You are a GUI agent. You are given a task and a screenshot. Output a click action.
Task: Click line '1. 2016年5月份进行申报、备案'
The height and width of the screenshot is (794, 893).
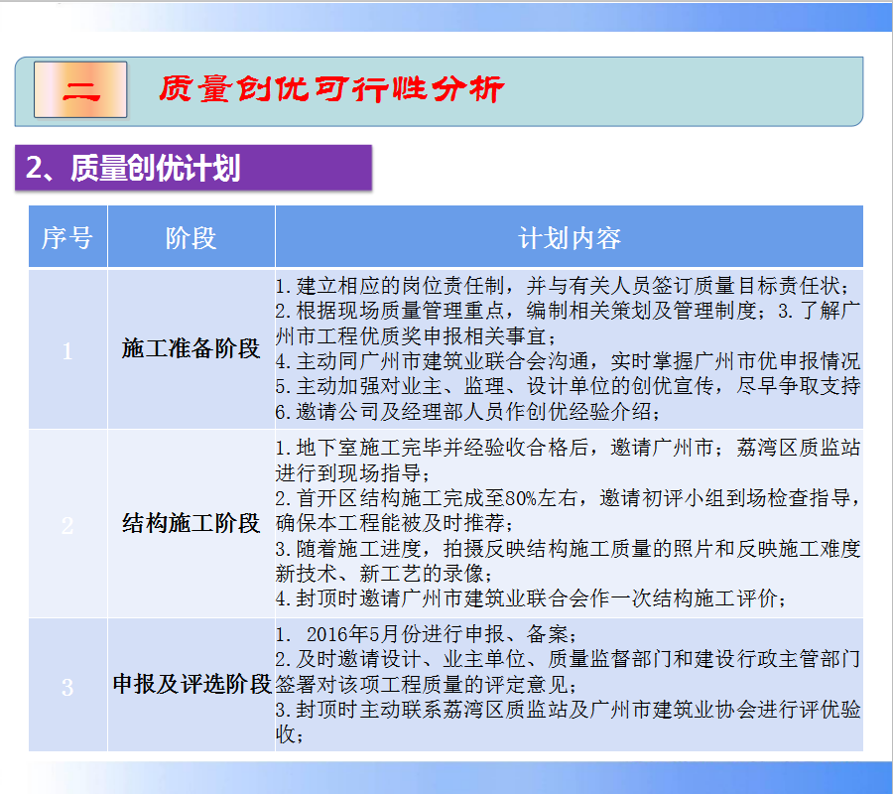coord(427,633)
